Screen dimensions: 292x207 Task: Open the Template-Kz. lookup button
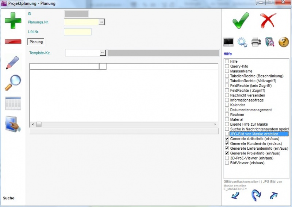point(103,53)
